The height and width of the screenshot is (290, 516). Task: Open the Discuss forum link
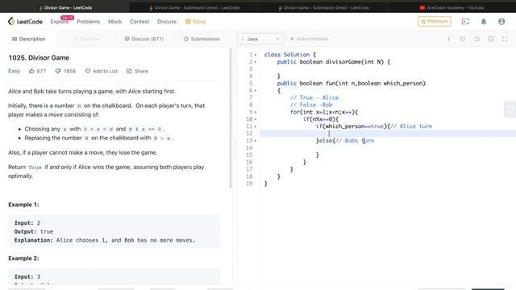pyautogui.click(x=167, y=22)
